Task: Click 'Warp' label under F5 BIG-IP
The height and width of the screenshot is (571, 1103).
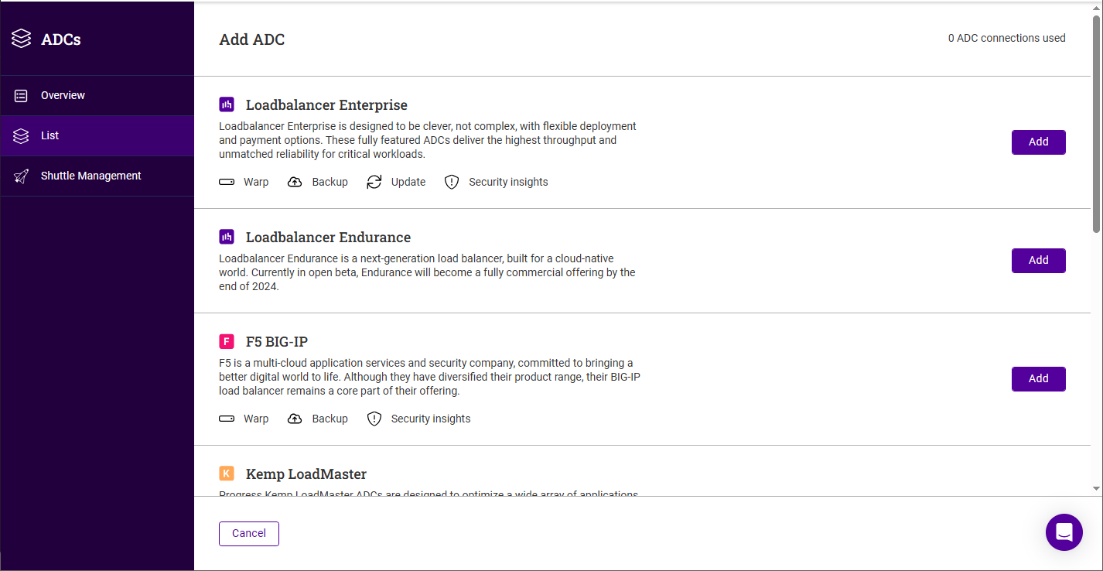Action: pos(256,419)
